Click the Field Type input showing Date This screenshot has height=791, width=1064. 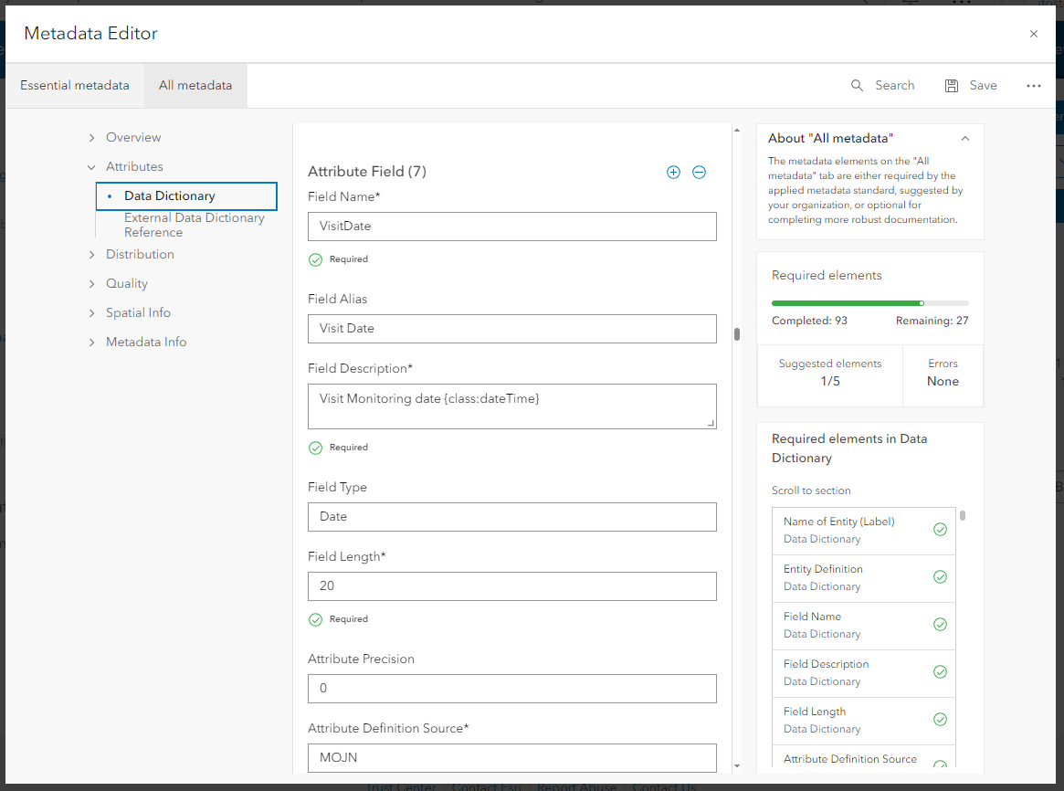pos(511,517)
